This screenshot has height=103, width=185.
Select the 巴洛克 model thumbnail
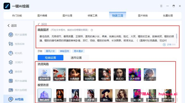click(x=60, y=96)
